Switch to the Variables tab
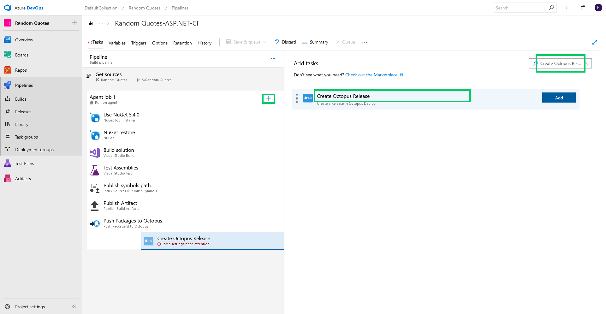606x314 pixels. click(x=117, y=43)
